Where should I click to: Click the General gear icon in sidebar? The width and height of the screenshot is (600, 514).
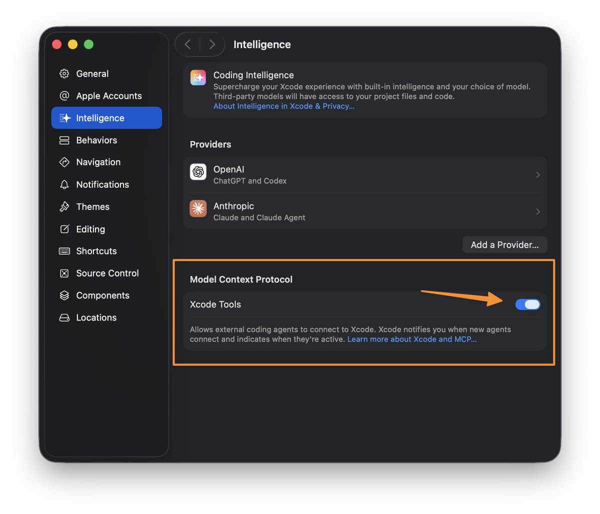coord(64,73)
